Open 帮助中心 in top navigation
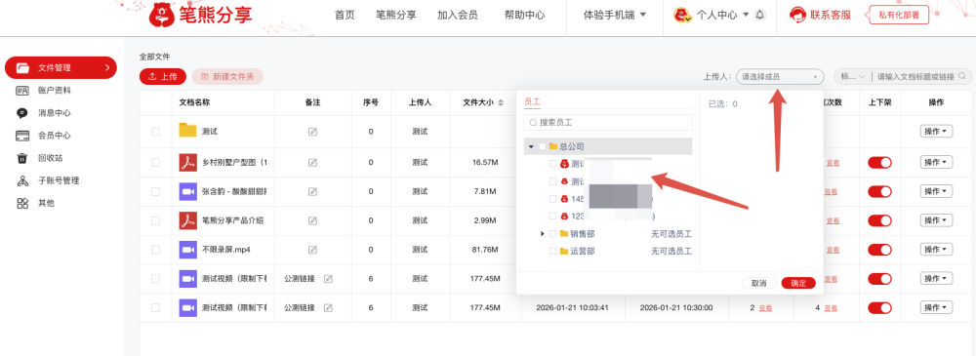Screen dimensions: 976x356 click(525, 15)
